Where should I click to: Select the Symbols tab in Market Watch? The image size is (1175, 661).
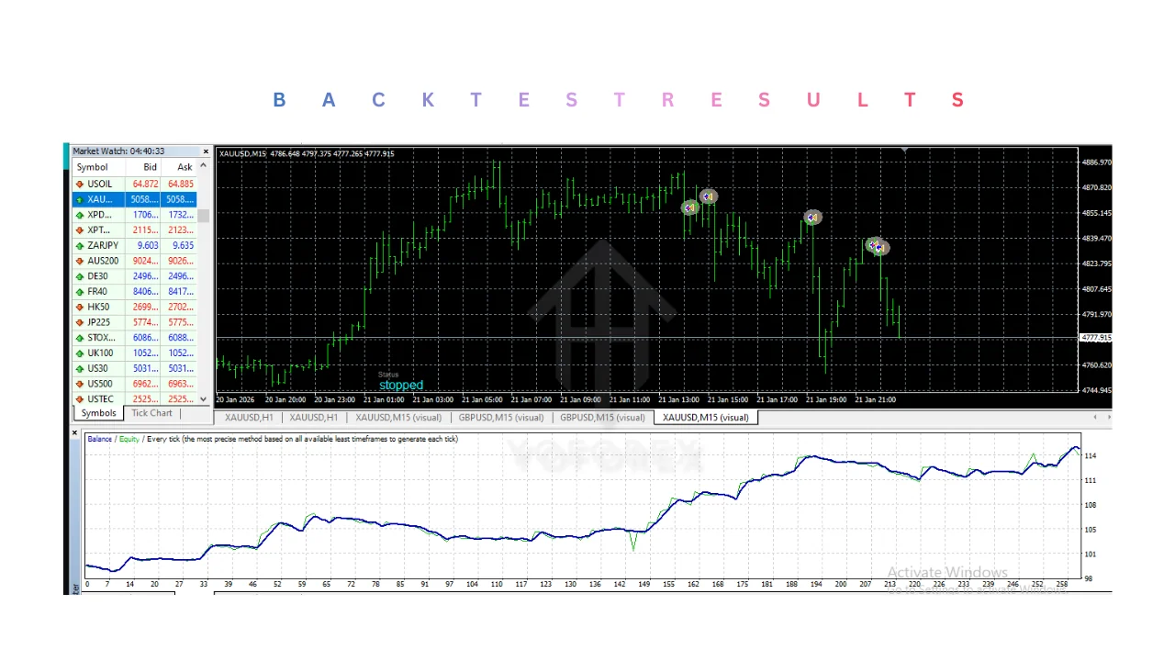[x=98, y=413]
